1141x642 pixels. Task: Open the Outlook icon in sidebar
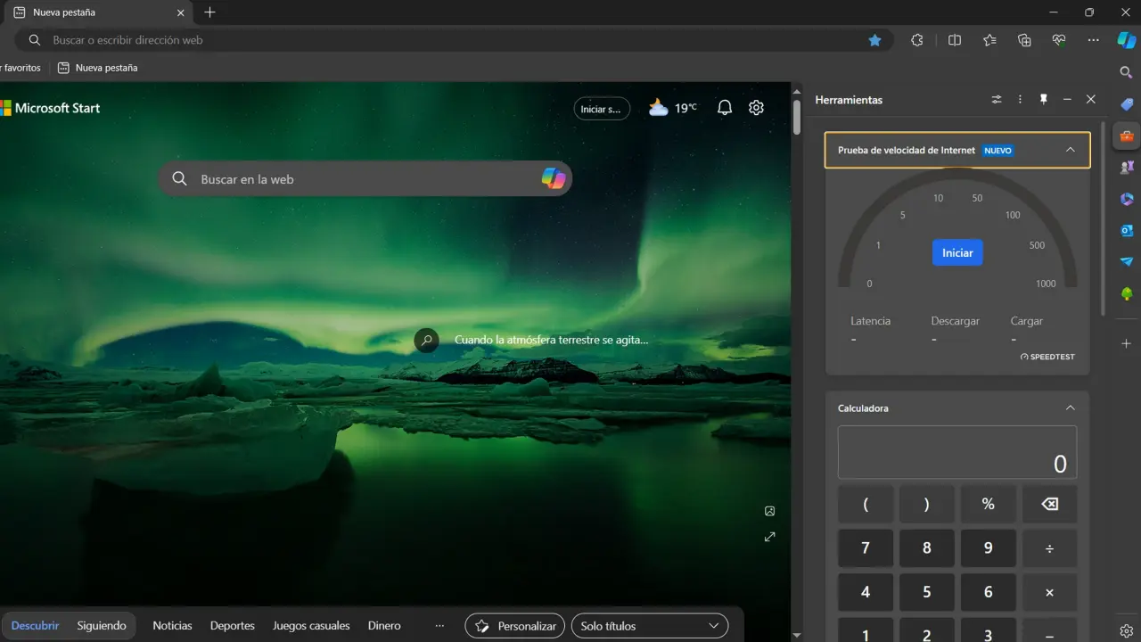tap(1127, 230)
